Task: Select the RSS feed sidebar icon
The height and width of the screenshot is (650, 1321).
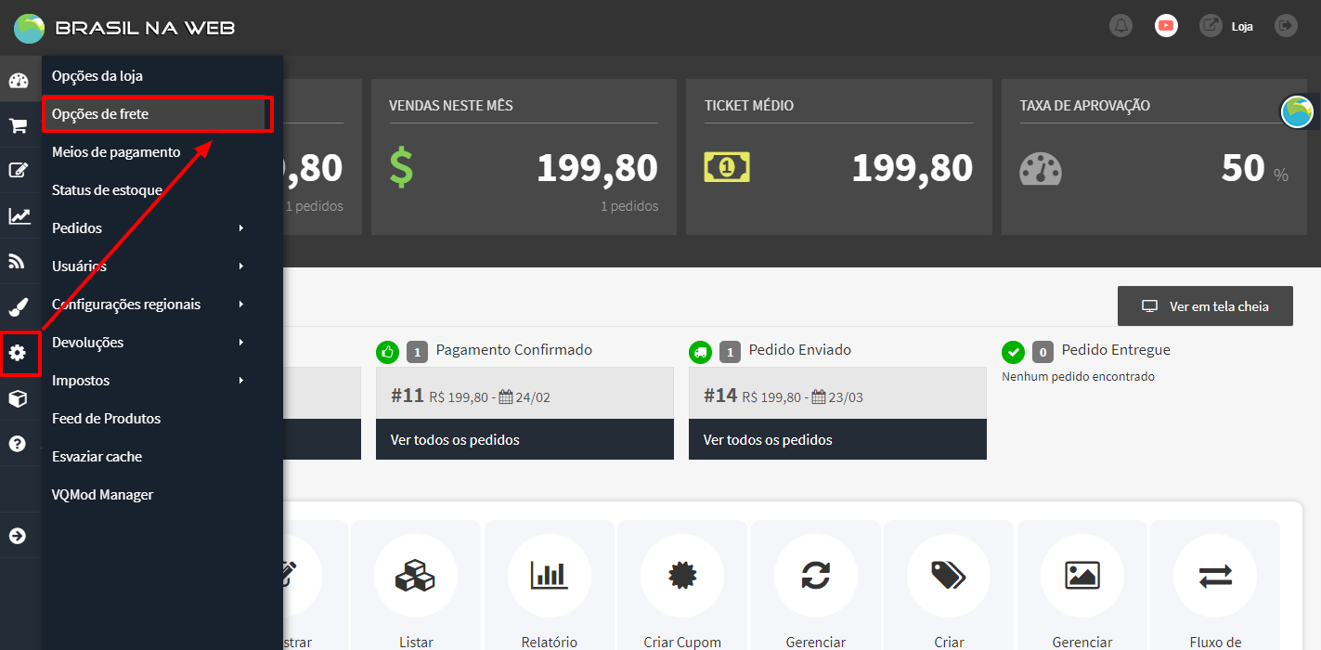Action: pos(19,261)
